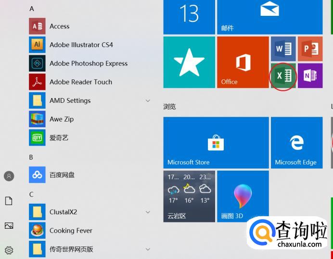Viewport: 333px width, 259px height.
Task: Open Pictures from the sidebar icon
Action: (x=9, y=225)
